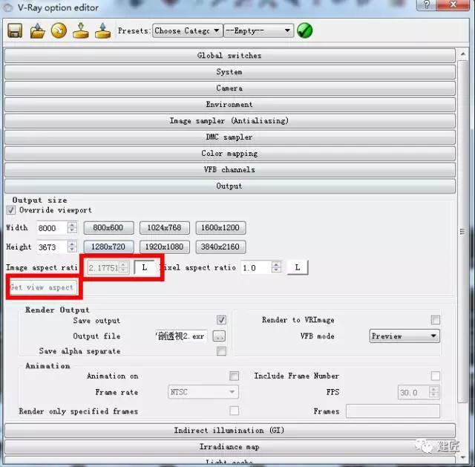Click the Get view aspect button
The height and width of the screenshot is (467, 475).
pos(42,287)
